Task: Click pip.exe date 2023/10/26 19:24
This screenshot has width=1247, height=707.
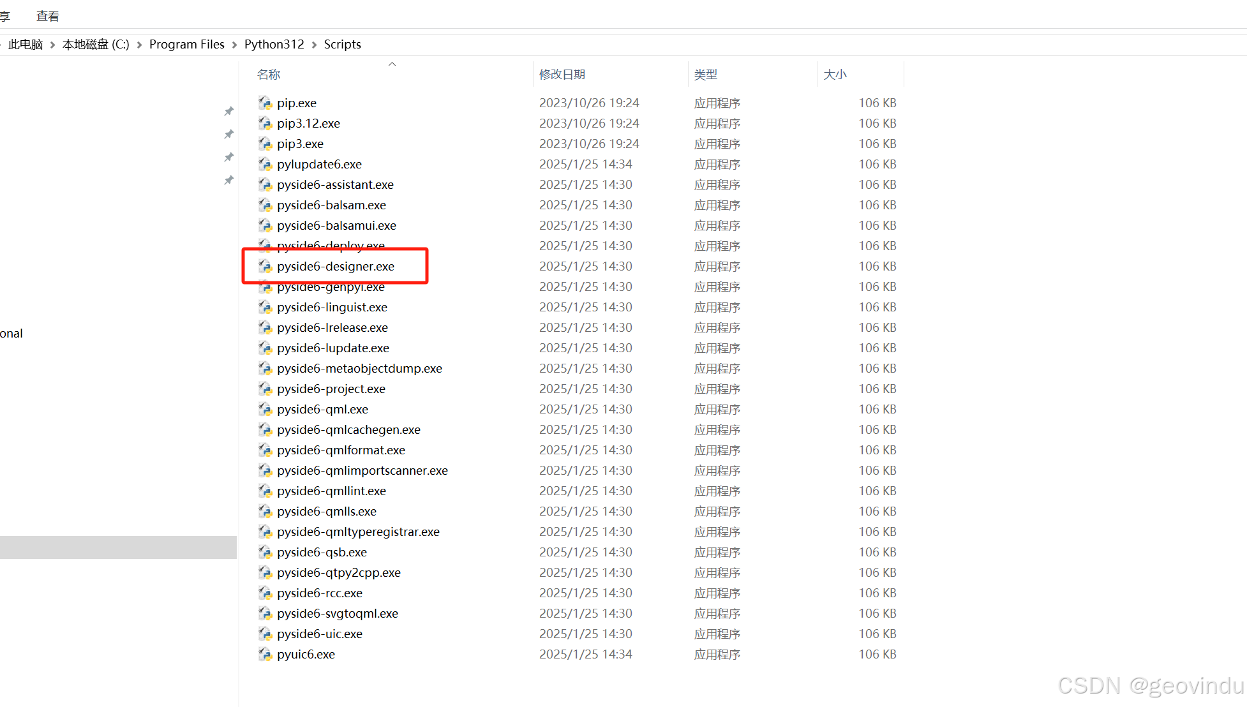Action: (589, 103)
